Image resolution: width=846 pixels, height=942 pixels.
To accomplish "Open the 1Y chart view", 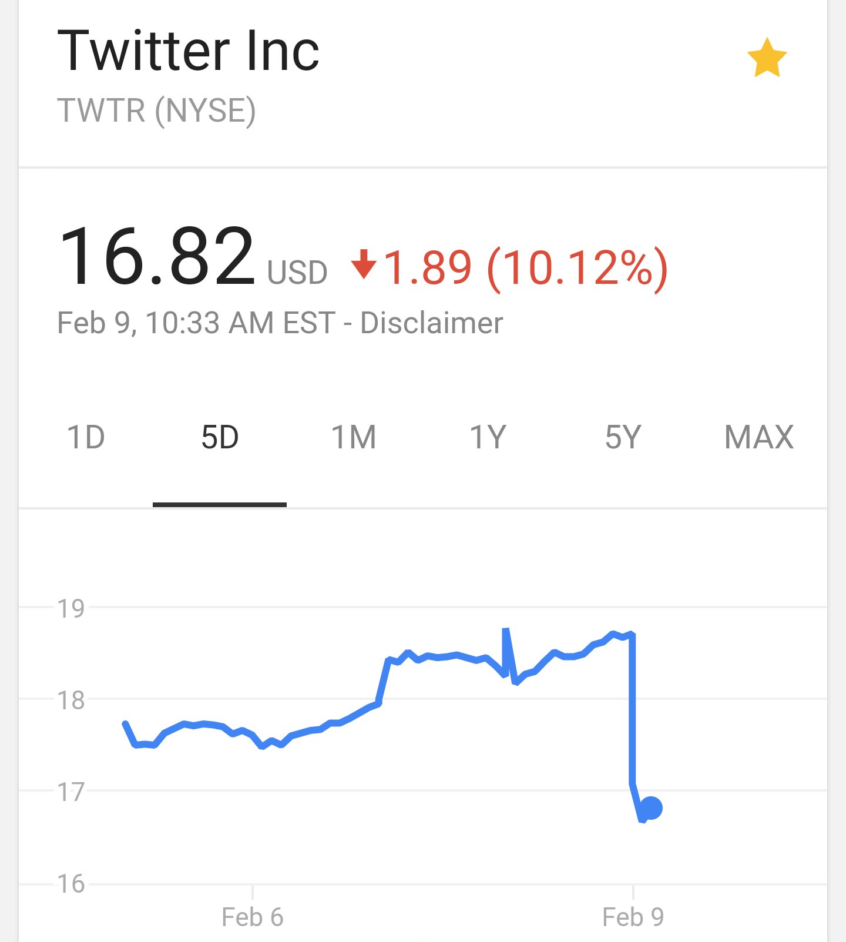I will (x=488, y=437).
